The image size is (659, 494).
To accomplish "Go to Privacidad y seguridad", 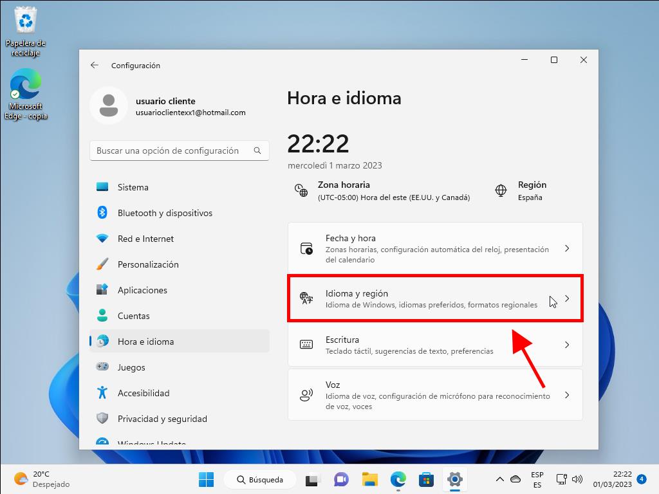I will click(x=162, y=419).
